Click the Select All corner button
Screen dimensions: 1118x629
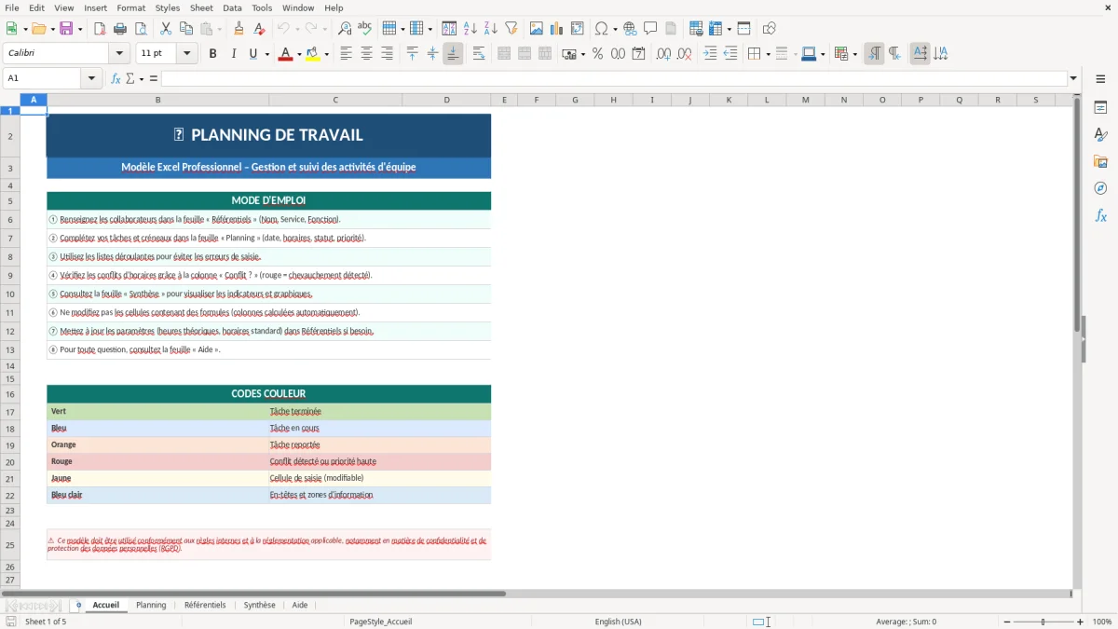(x=10, y=100)
